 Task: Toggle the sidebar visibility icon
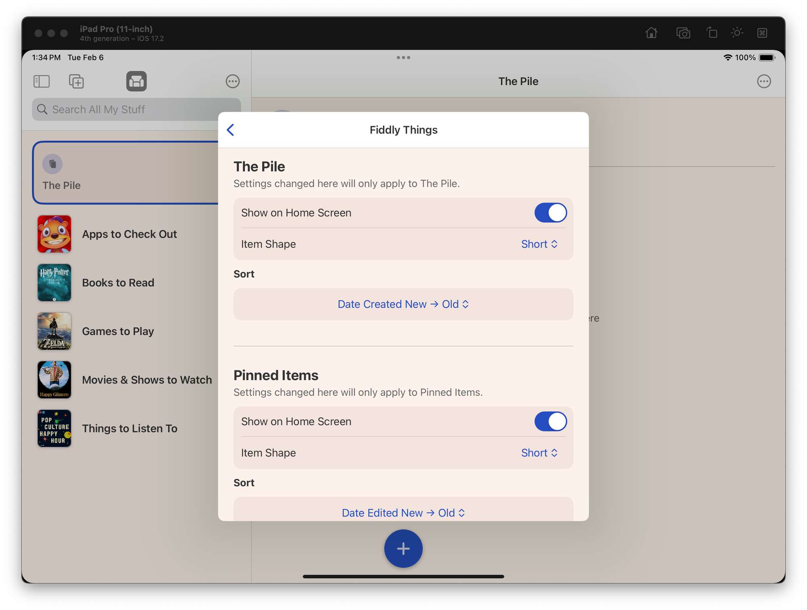coord(42,81)
